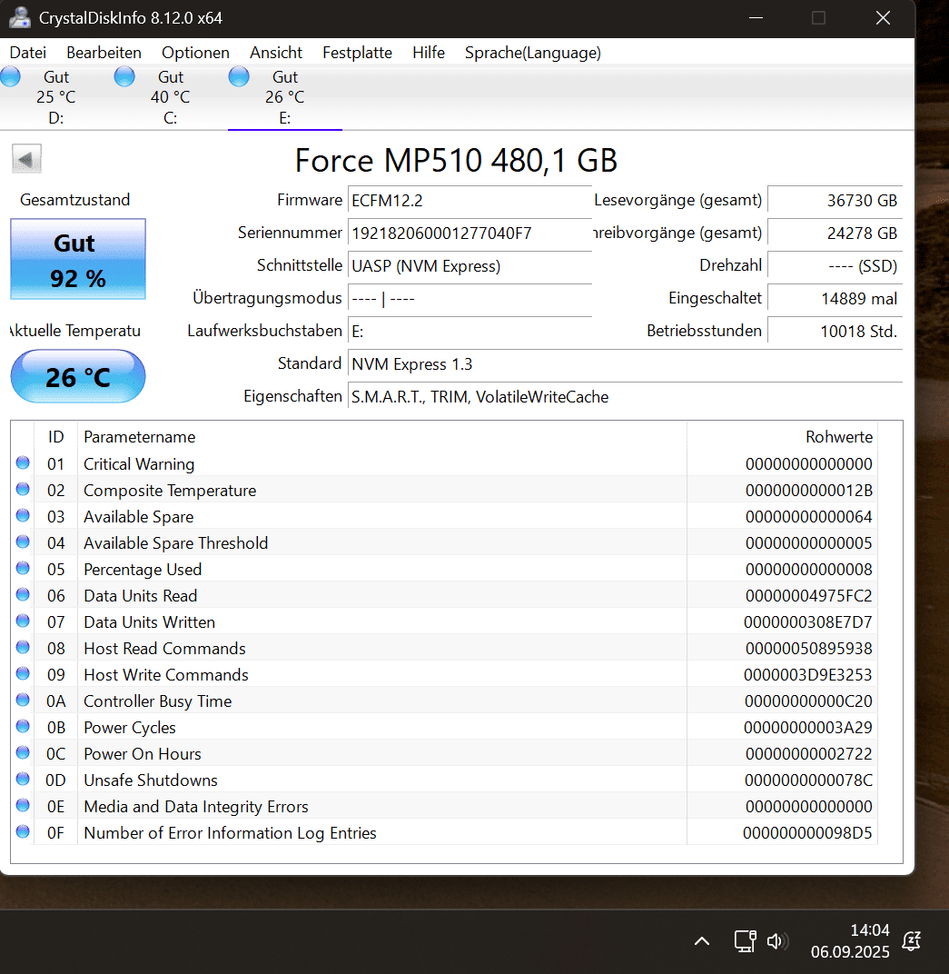This screenshot has height=974, width=949.
Task: Click Lesevorgänge value 36730 GB
Action: [x=835, y=201]
